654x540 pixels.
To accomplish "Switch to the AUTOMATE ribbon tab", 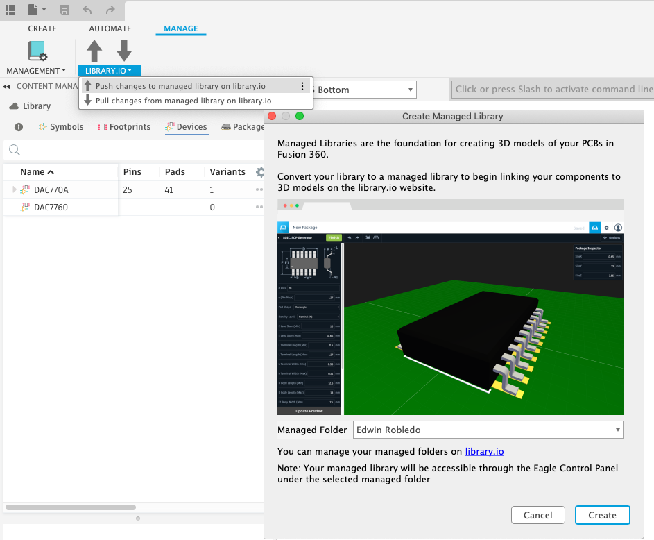I will tap(110, 28).
